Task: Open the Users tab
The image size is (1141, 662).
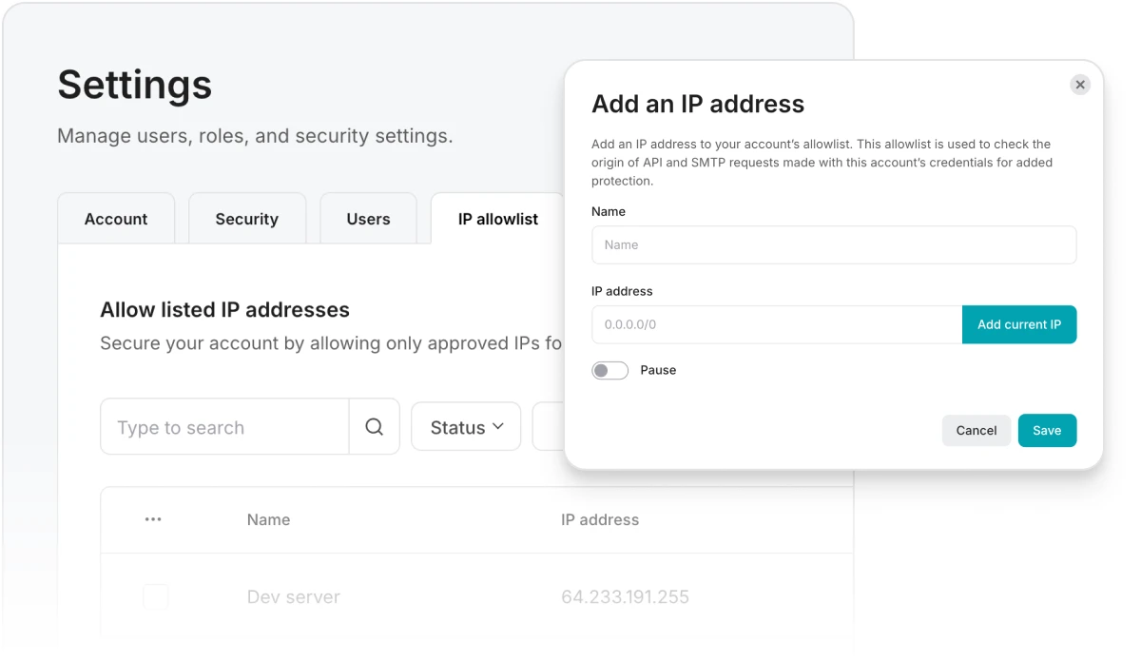Action: pyautogui.click(x=368, y=219)
